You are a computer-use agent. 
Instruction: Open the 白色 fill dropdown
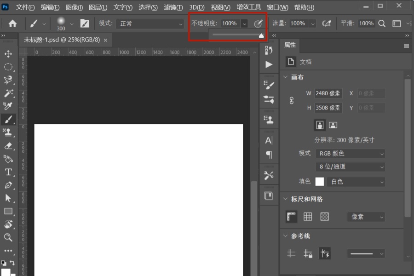coord(356,182)
